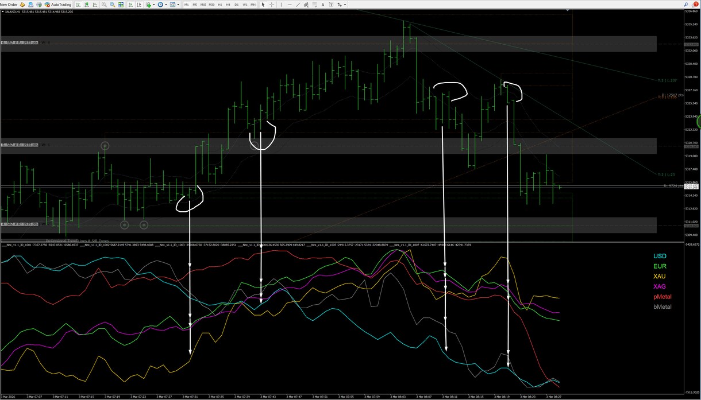Select the text 'A' drawing tool

point(323,5)
